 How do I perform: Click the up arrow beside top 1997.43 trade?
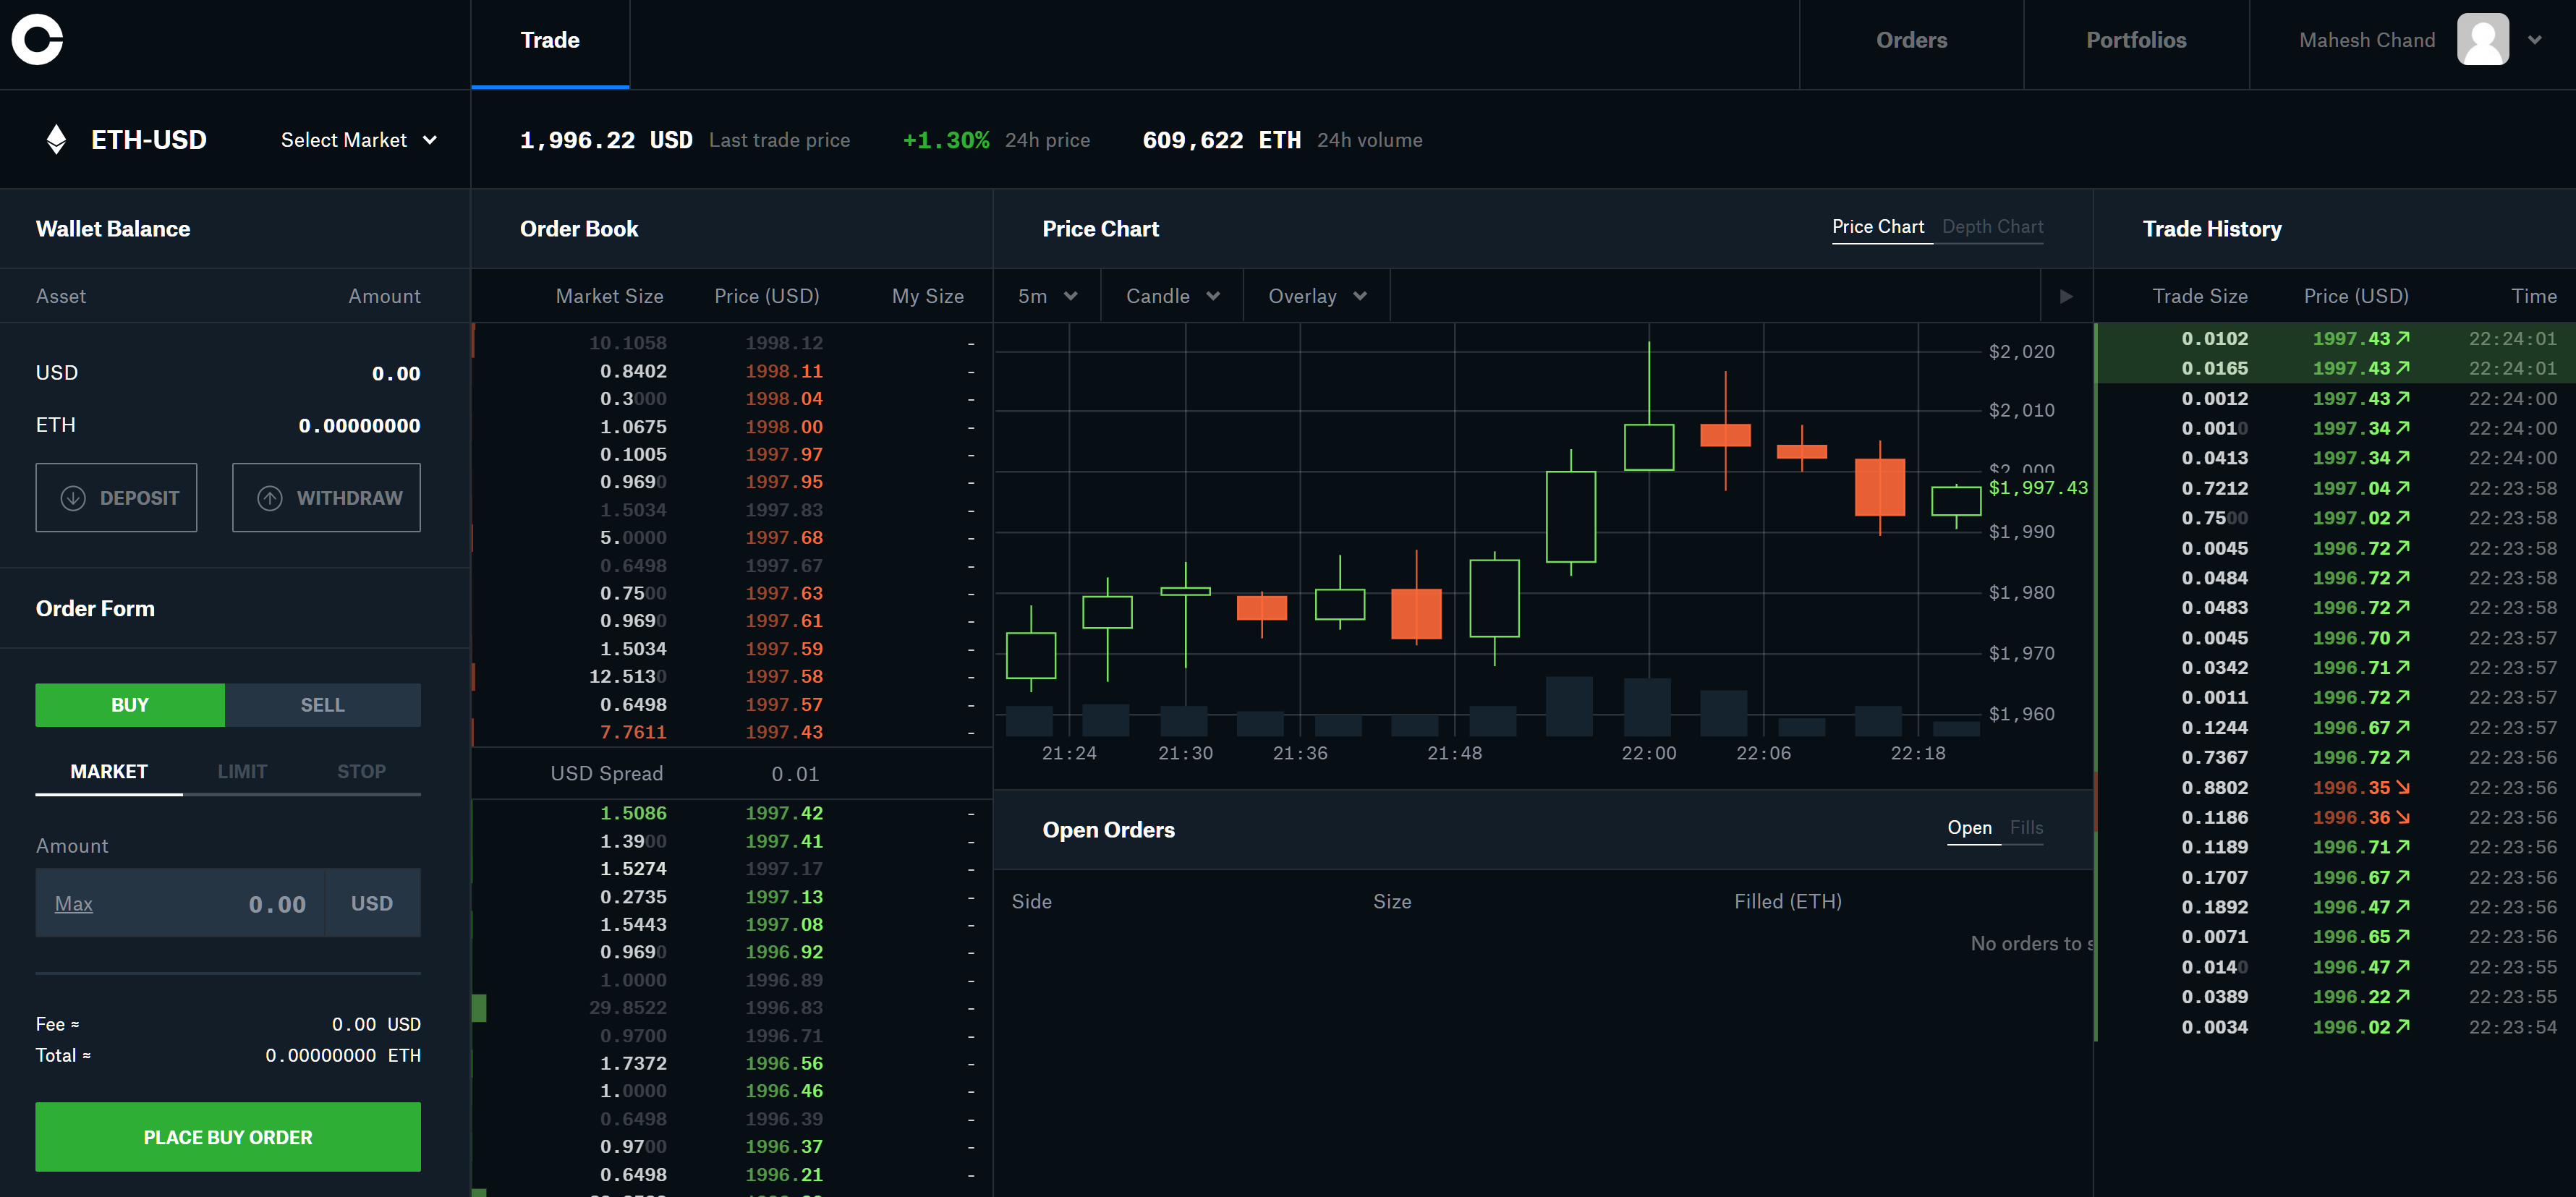point(2403,338)
